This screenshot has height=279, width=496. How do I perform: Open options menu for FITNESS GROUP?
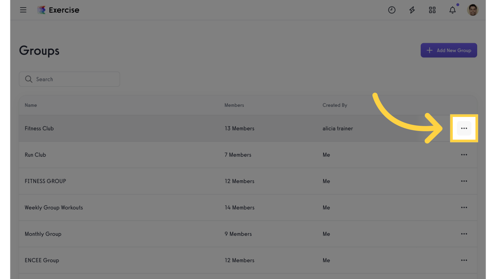(x=464, y=181)
